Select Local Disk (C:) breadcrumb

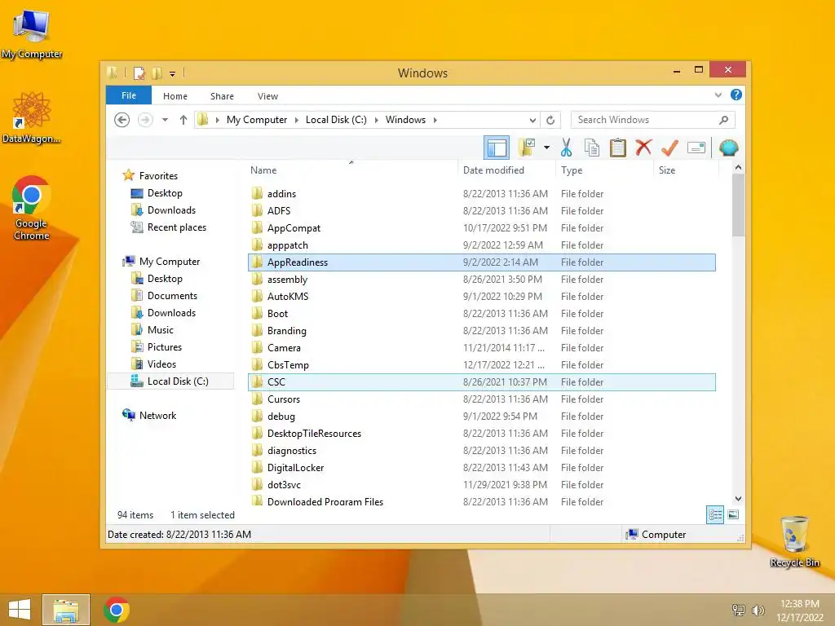pyautogui.click(x=336, y=120)
